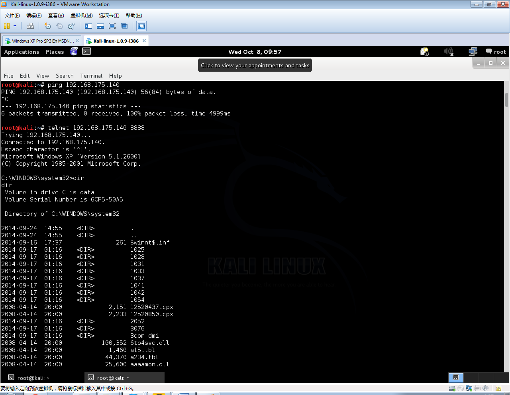This screenshot has width=510, height=395.
Task: Select the second root@kali taskbar window
Action: [124, 378]
